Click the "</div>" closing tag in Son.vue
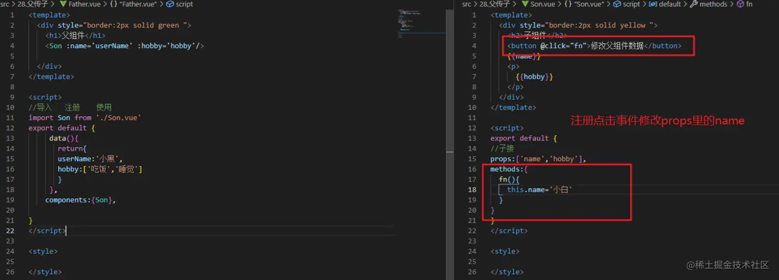 pyautogui.click(x=511, y=97)
